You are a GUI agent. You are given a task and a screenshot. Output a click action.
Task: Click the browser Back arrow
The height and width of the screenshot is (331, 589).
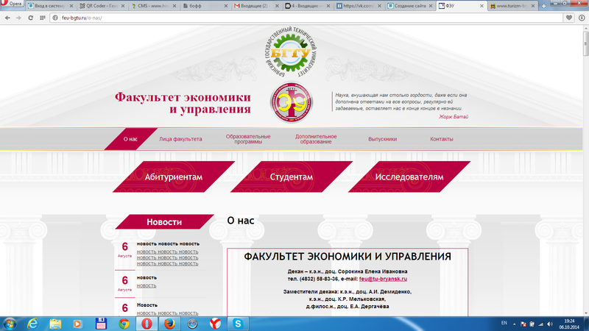[7, 18]
